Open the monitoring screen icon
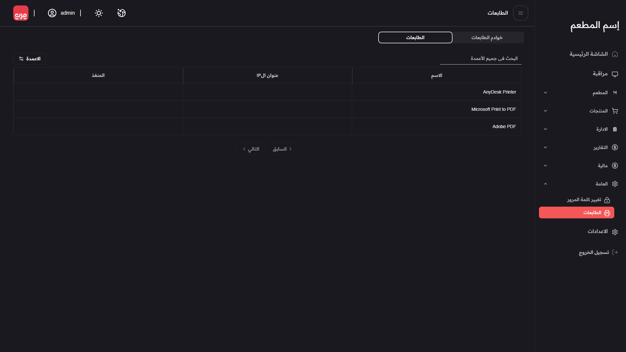 point(615,74)
